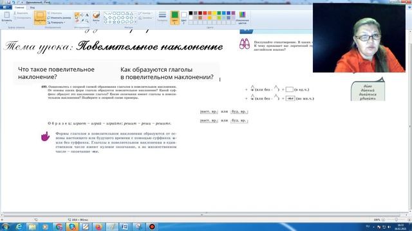Open the Select dropdown arrow under Выделить
This screenshot has height=231, width=412.
(40, 23)
